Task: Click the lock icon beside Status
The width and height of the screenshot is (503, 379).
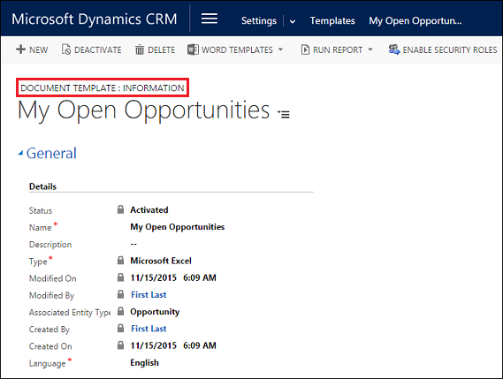Action: pyautogui.click(x=120, y=209)
